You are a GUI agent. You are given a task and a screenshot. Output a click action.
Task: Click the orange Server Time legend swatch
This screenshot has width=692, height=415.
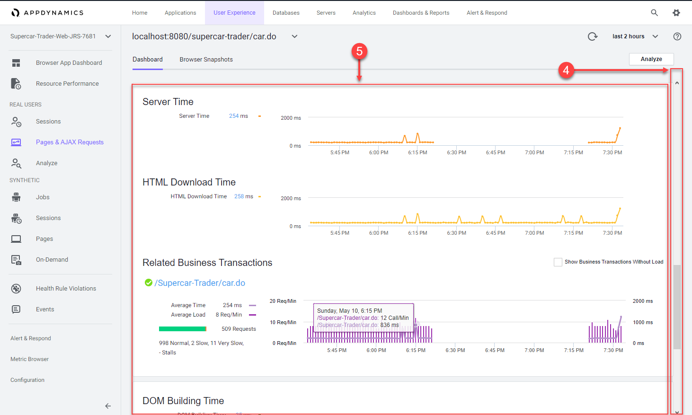point(259,116)
